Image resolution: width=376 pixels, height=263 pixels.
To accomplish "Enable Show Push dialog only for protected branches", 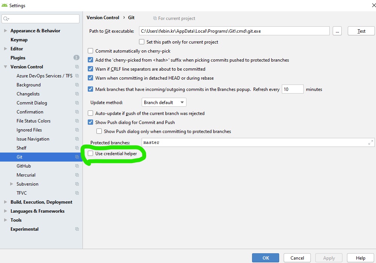I will 99,131.
